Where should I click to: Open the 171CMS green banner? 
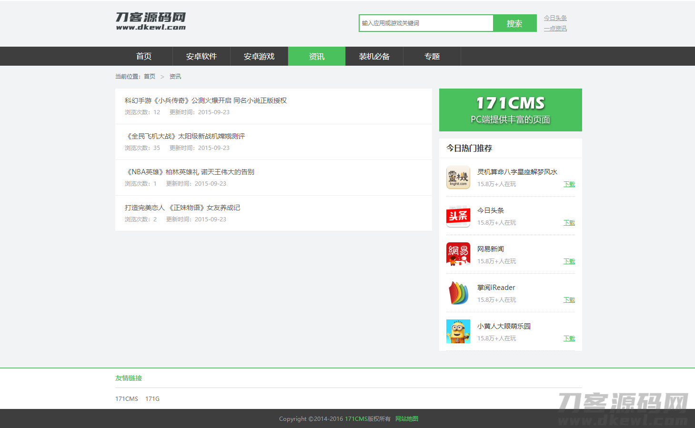[x=510, y=110]
